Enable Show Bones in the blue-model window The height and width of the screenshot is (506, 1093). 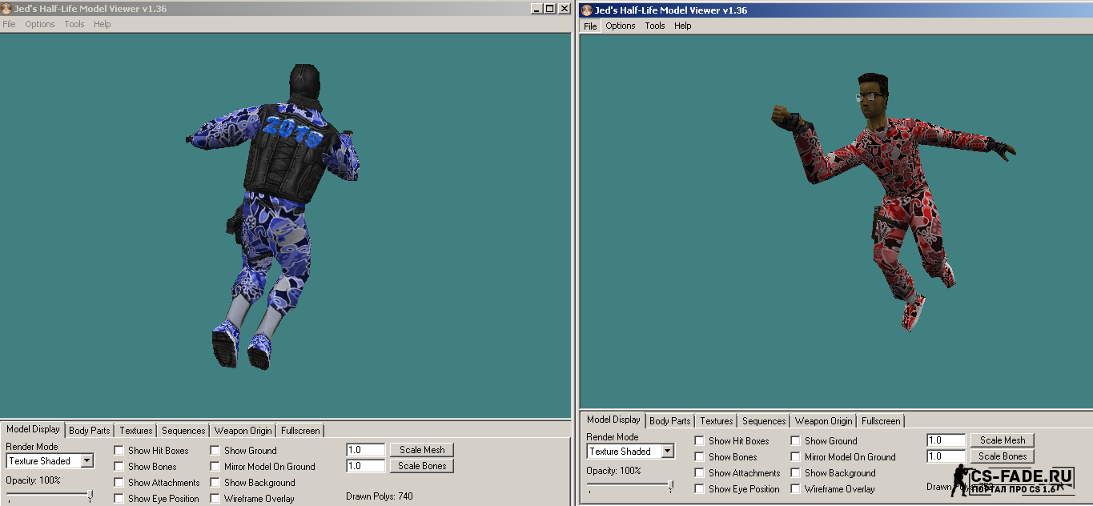[x=119, y=467]
